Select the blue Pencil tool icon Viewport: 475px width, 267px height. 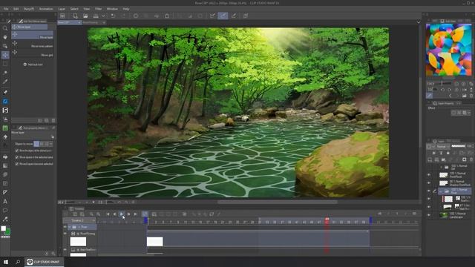point(5,102)
